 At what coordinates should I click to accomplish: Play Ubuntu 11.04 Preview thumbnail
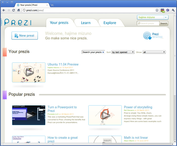point(29,72)
